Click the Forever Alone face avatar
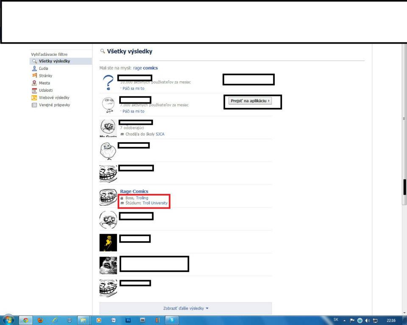Screen dimensions: 407x325 click(108, 151)
